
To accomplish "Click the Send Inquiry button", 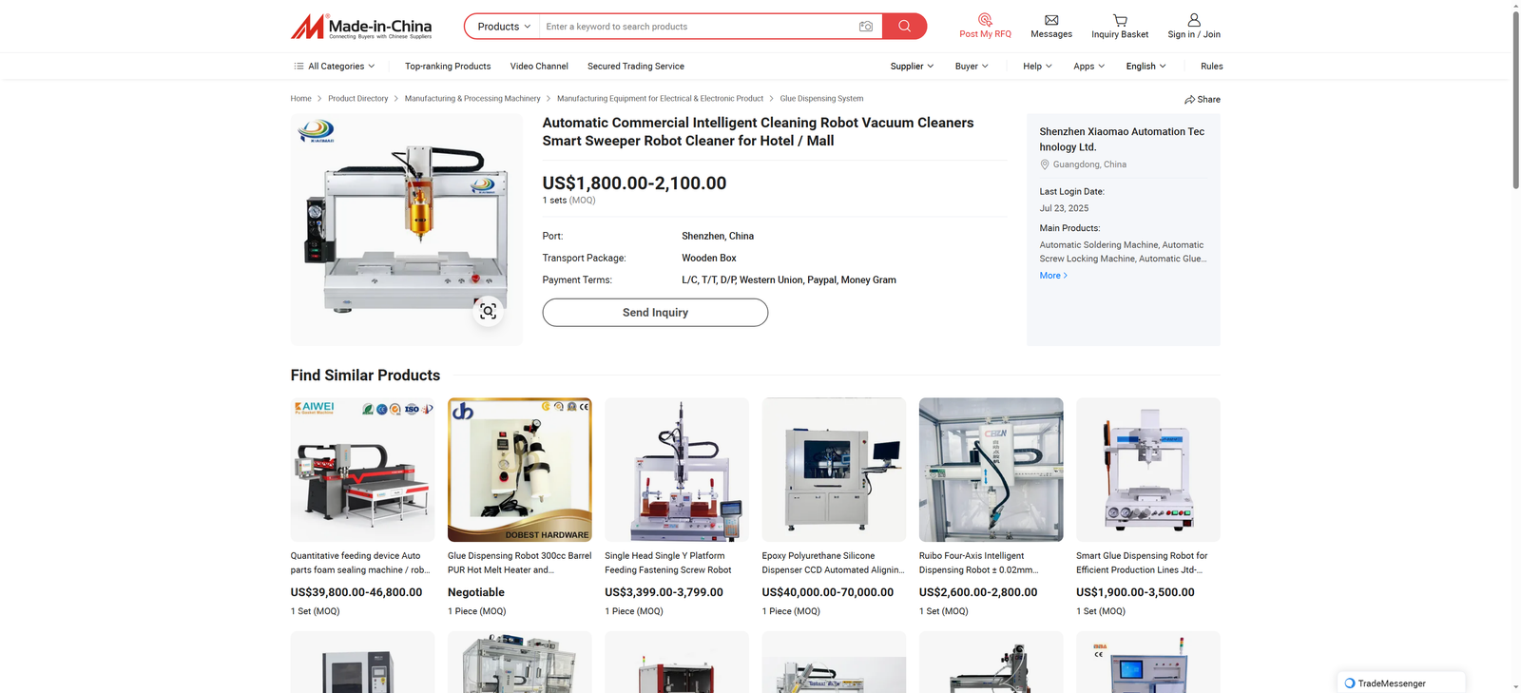I will point(655,313).
